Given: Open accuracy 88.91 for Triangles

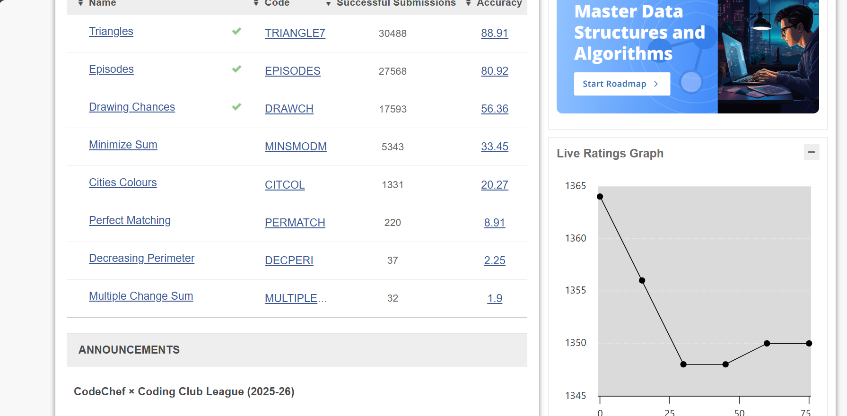Looking at the screenshot, I should 495,33.
